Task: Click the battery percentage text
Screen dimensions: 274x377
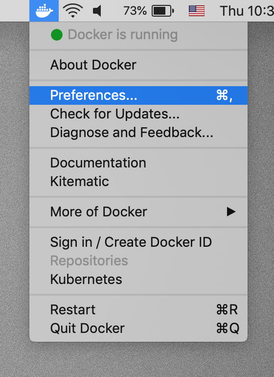Action: [x=135, y=11]
